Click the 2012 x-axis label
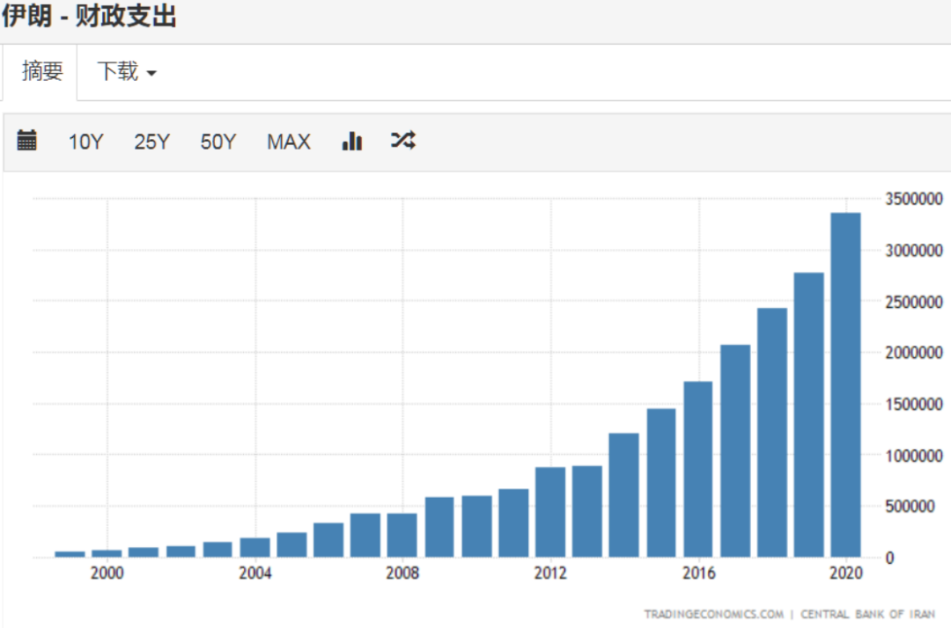The height and width of the screenshot is (628, 951). click(x=550, y=573)
